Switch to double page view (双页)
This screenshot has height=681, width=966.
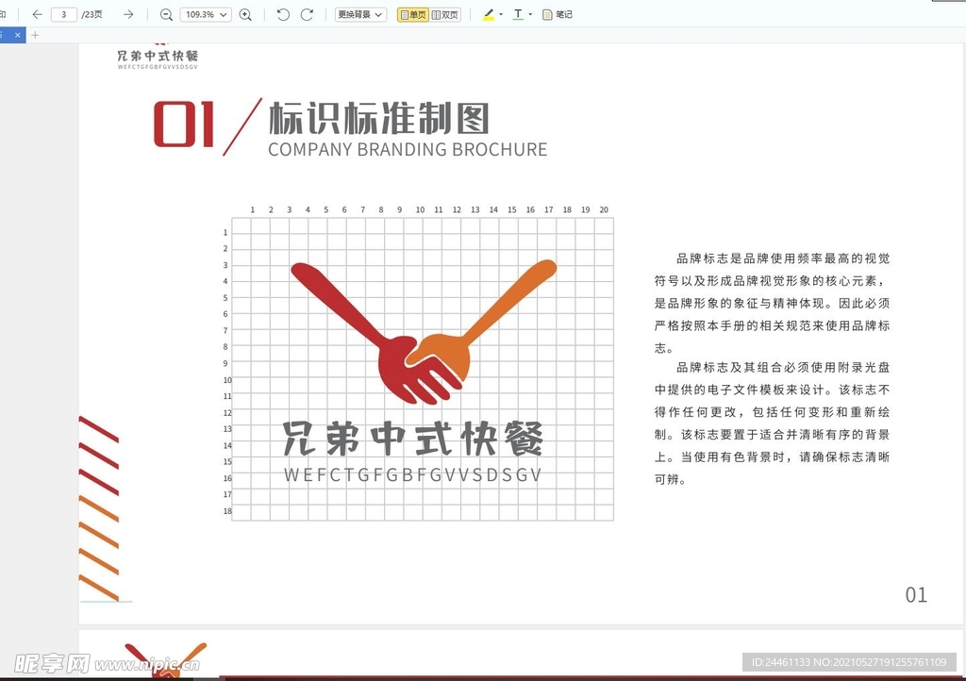point(445,15)
